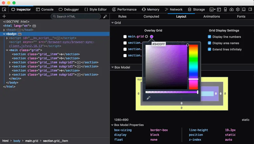Check the third section overlay checkbox
Image resolution: width=254 pixels, height=144 pixels.
click(x=125, y=56)
